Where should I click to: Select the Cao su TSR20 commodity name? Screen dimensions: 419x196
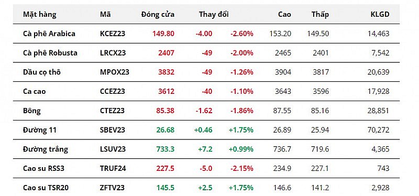46,188
